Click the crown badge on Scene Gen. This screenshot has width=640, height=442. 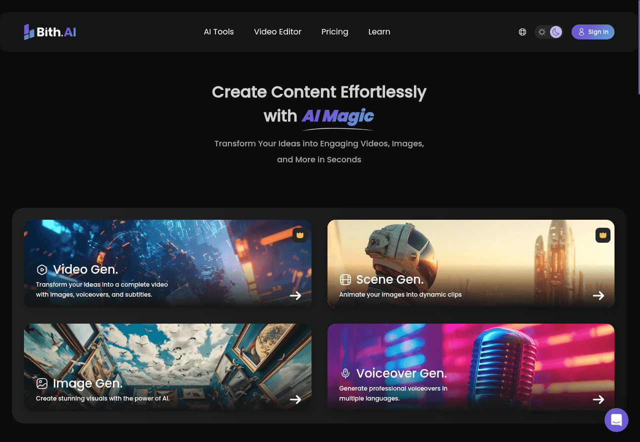tap(603, 235)
